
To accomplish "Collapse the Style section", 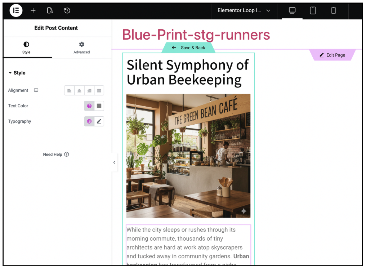I will pyautogui.click(x=17, y=73).
